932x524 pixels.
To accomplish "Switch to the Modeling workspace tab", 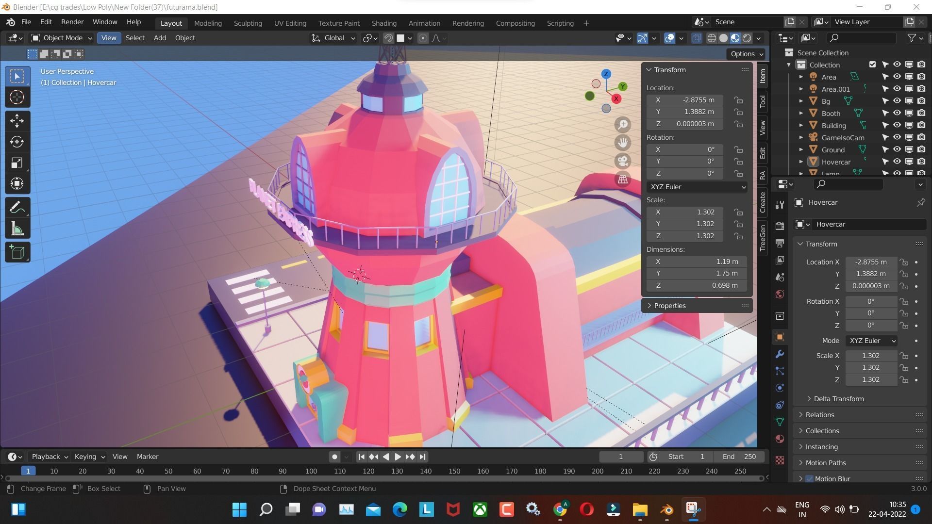I will click(208, 23).
